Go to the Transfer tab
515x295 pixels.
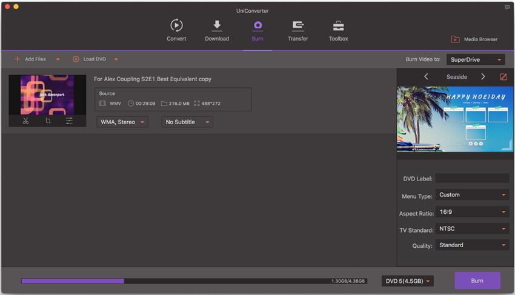click(298, 30)
